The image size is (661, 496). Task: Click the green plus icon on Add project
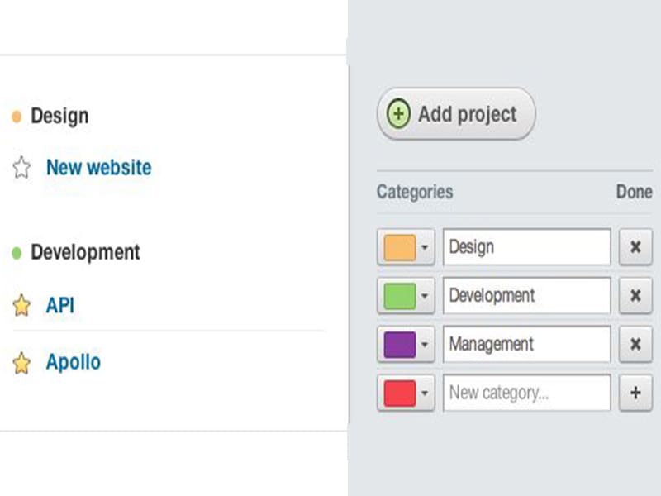pos(400,113)
